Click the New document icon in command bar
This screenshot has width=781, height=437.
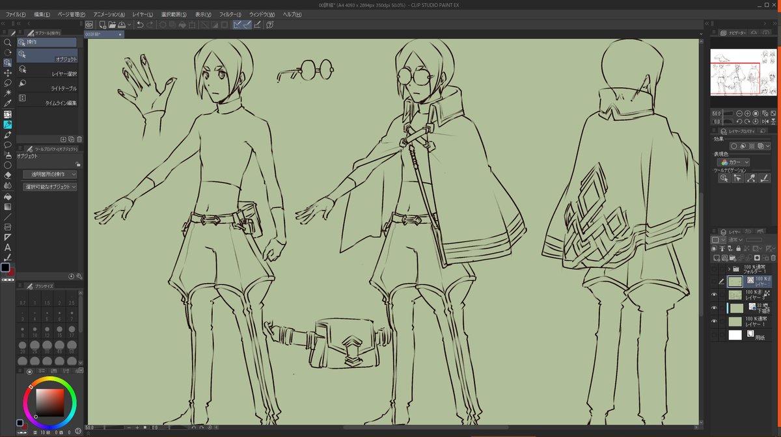click(x=103, y=25)
